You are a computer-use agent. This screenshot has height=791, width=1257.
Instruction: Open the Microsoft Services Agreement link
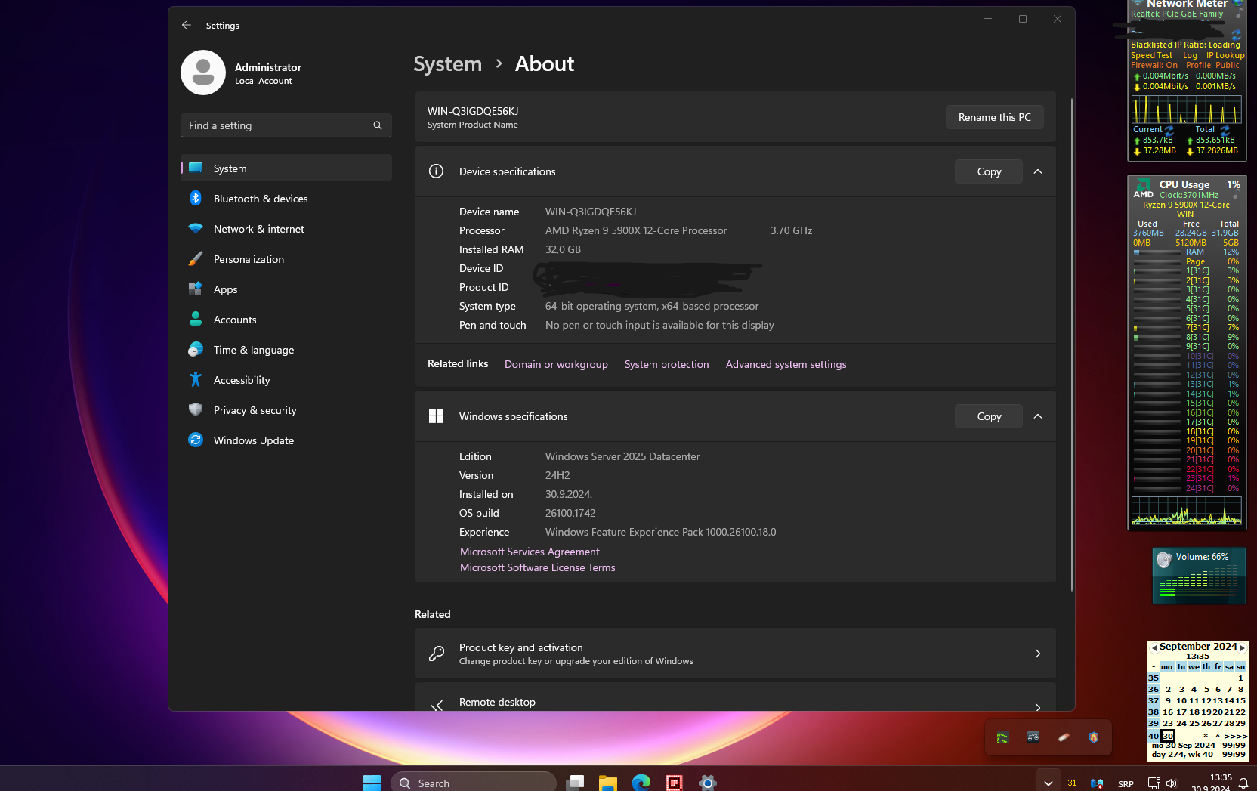pos(530,552)
